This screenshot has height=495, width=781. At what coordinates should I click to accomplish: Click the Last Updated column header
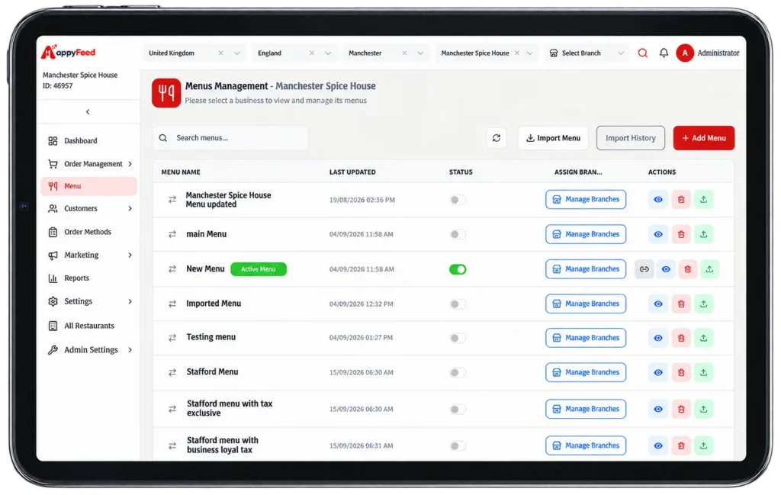coord(352,172)
